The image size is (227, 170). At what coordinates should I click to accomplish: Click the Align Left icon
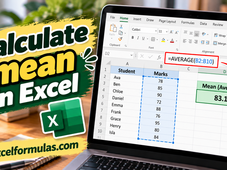tap(184, 41)
